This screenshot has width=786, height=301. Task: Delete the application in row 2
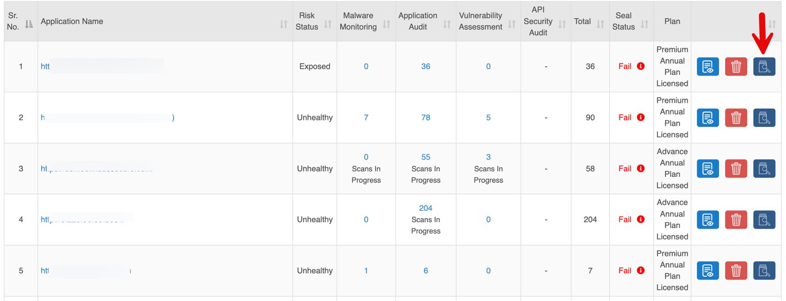click(736, 118)
